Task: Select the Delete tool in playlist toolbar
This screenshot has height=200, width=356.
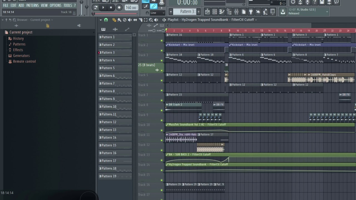Action: click(x=125, y=20)
